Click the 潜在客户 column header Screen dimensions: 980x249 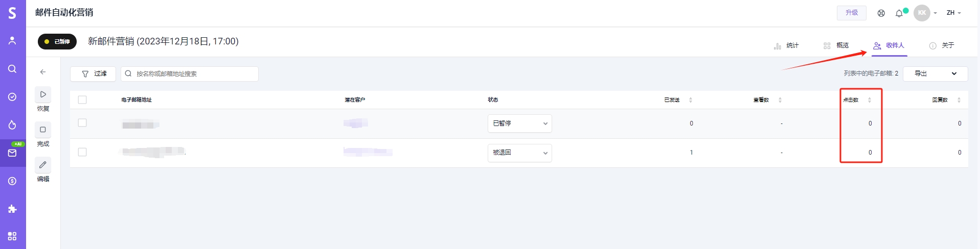tap(355, 100)
